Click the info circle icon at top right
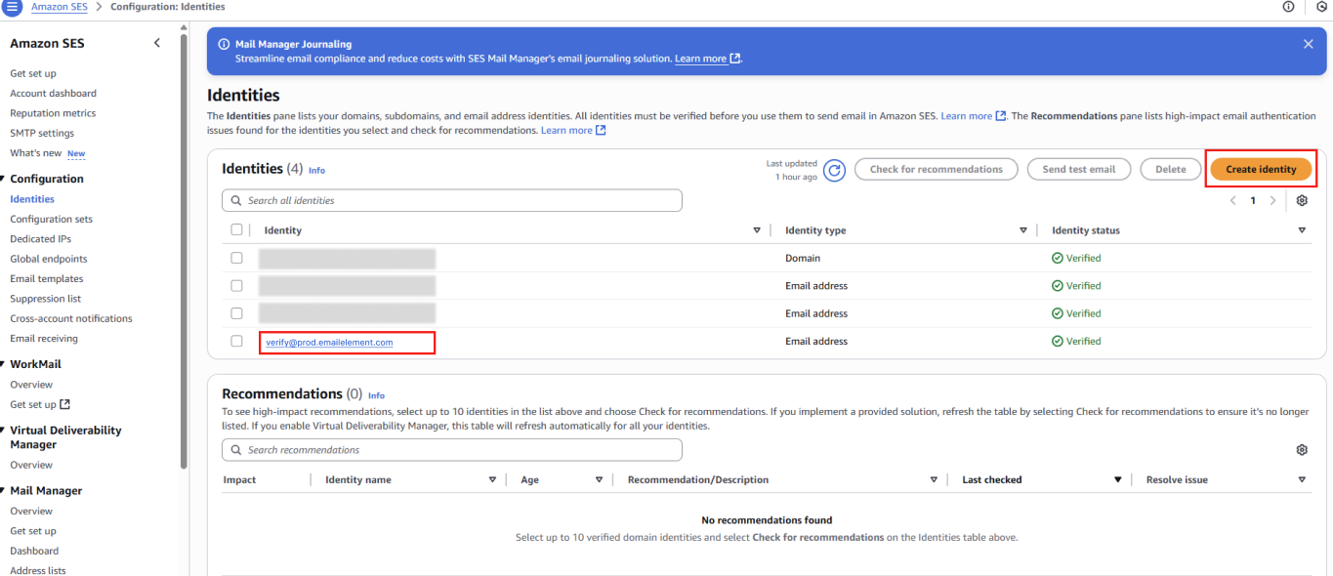The image size is (1333, 576). 1288,7
